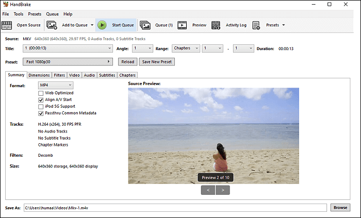The width and height of the screenshot is (361, 218).
Task: Uncheck Align A/V Start
Action: [x=41, y=99]
